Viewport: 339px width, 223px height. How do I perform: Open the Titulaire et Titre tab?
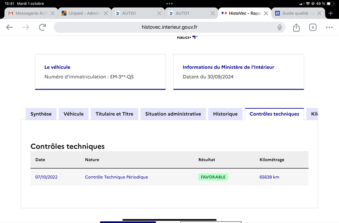[x=114, y=114]
